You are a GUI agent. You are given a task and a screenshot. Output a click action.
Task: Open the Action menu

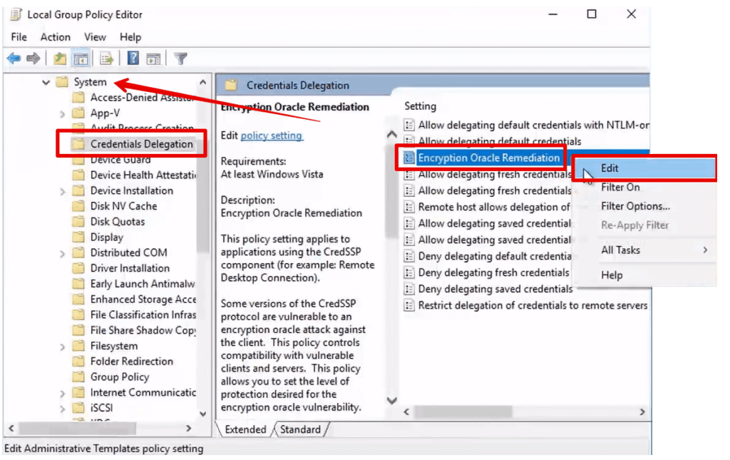55,36
